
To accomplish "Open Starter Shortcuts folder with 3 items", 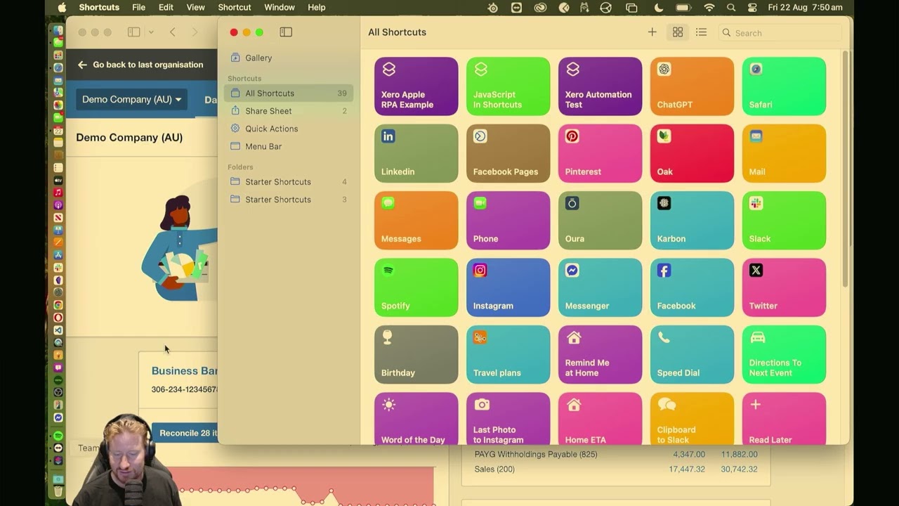I will pos(289,200).
